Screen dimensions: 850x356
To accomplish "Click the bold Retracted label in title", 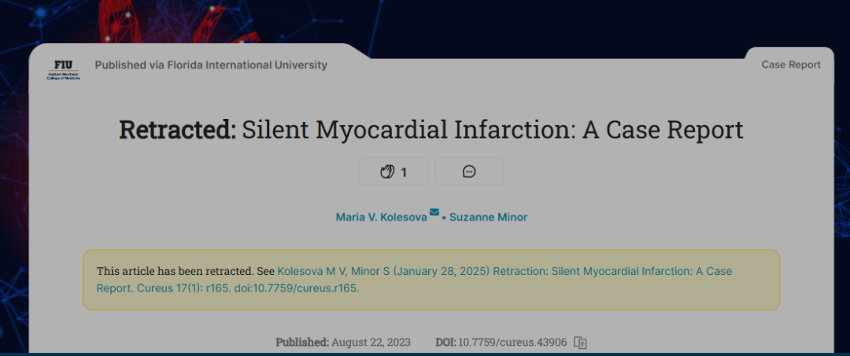I will click(178, 130).
